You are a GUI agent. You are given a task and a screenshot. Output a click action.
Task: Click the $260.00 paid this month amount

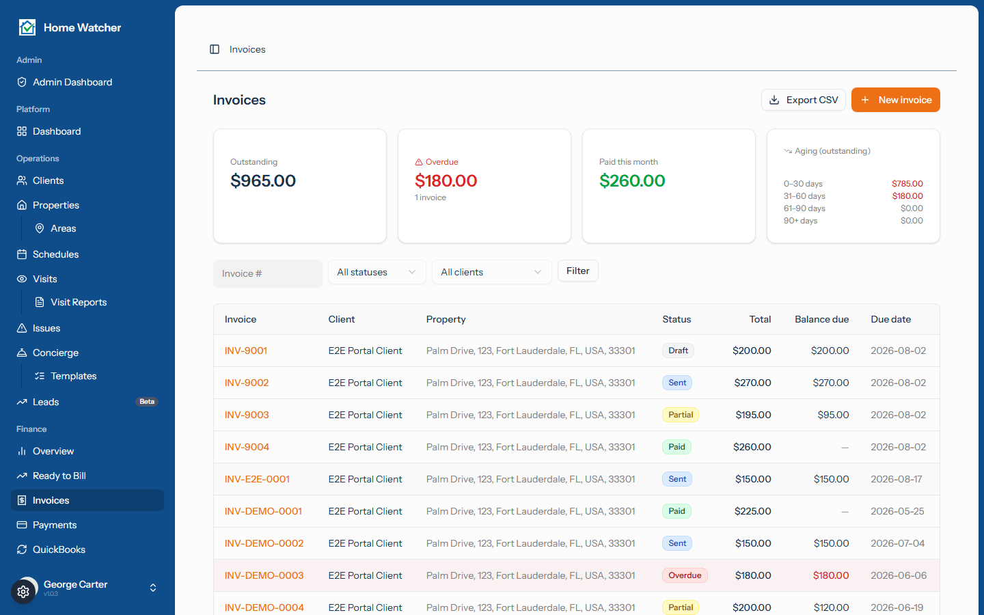(632, 180)
